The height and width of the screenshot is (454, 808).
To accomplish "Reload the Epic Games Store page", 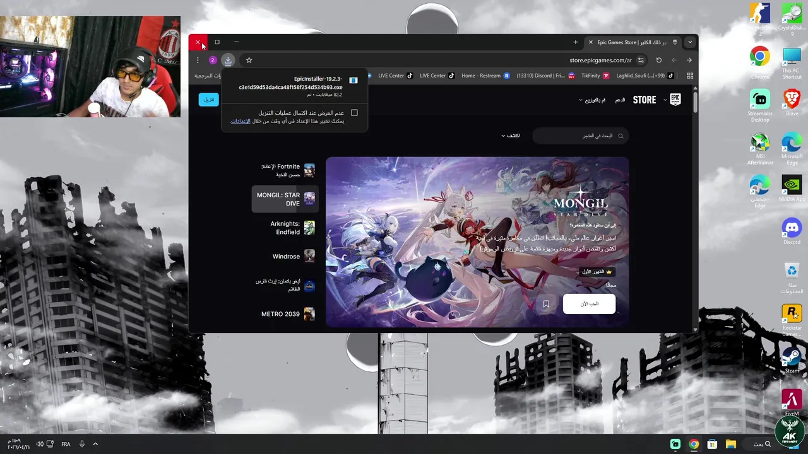I will (658, 60).
